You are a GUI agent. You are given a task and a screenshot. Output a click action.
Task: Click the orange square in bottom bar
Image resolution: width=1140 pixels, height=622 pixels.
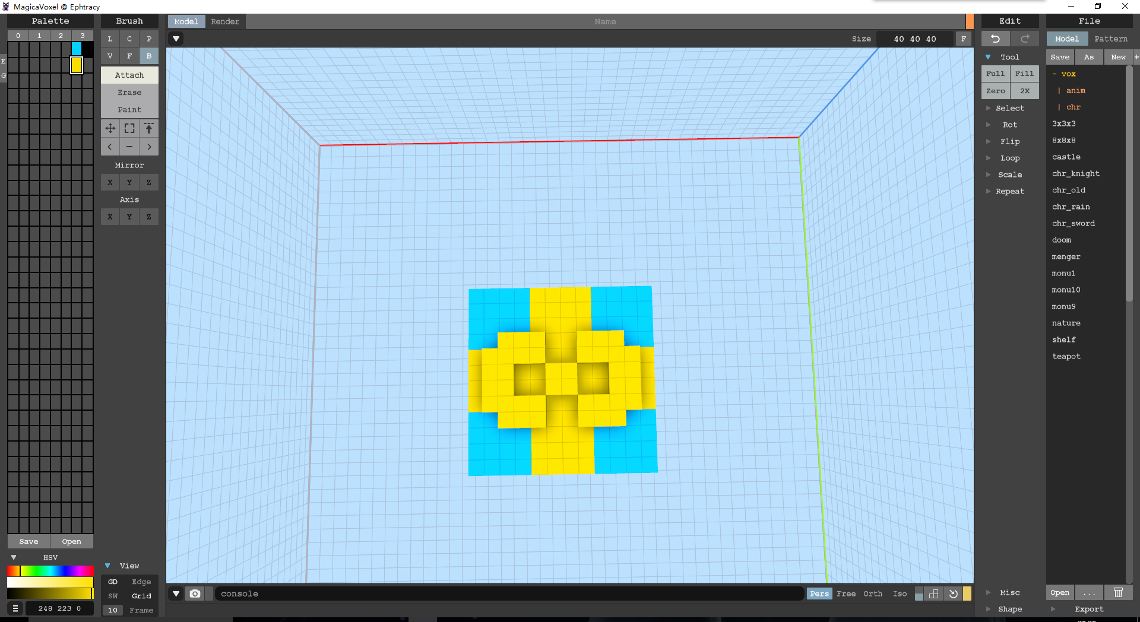click(x=967, y=594)
